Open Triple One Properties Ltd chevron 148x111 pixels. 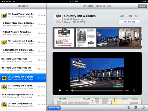pyautogui.click(x=44, y=69)
